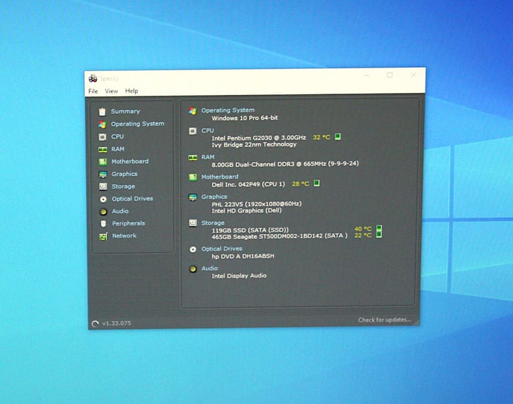
Task: Select Summary in the sidebar list
Action: (126, 112)
